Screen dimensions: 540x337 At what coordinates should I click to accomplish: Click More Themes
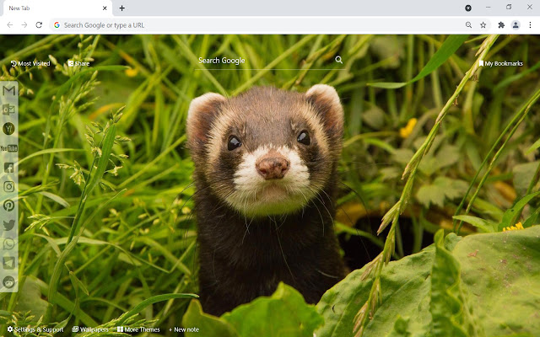[x=138, y=329]
